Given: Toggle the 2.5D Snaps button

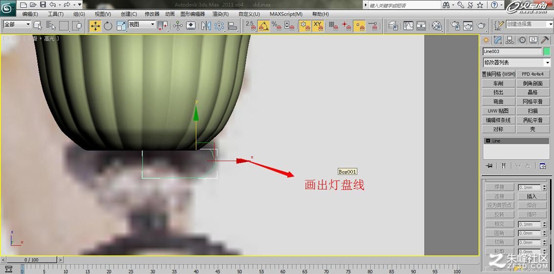Looking at the screenshot, I should pos(251,25).
